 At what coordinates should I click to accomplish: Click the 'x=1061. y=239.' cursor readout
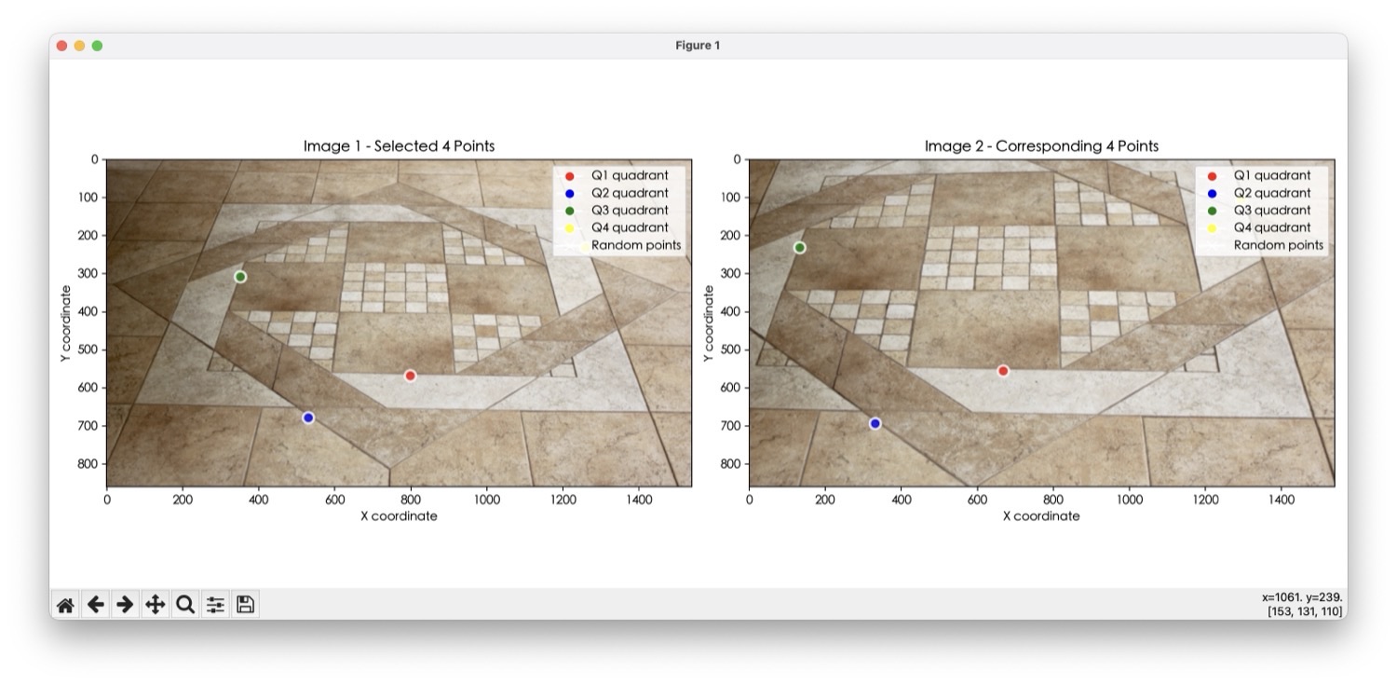(x=1302, y=597)
